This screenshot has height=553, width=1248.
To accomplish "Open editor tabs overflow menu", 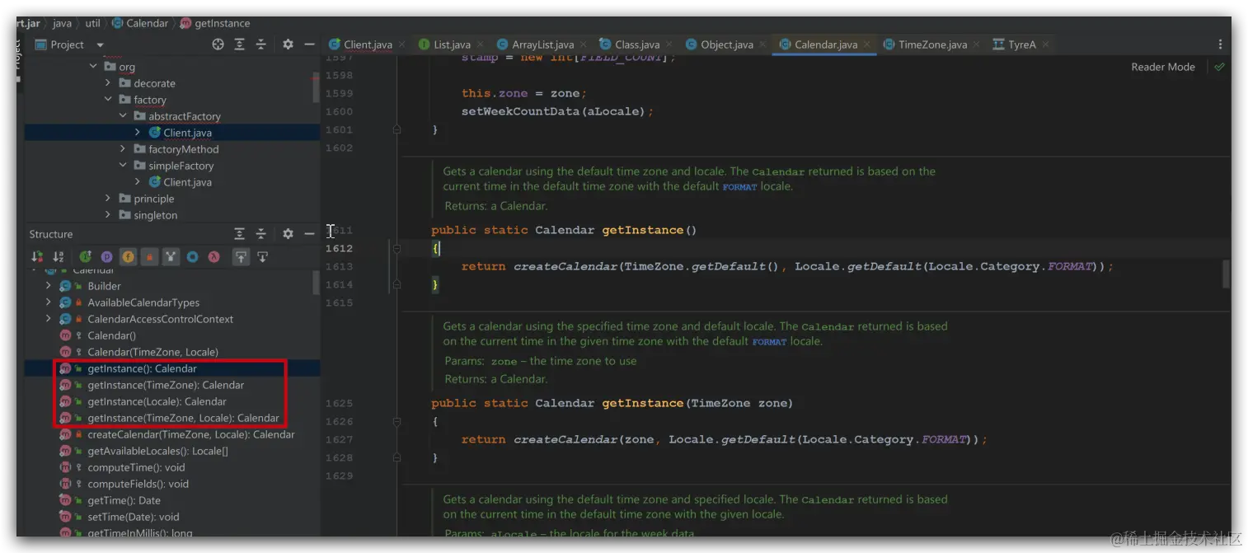I will coord(1221,45).
